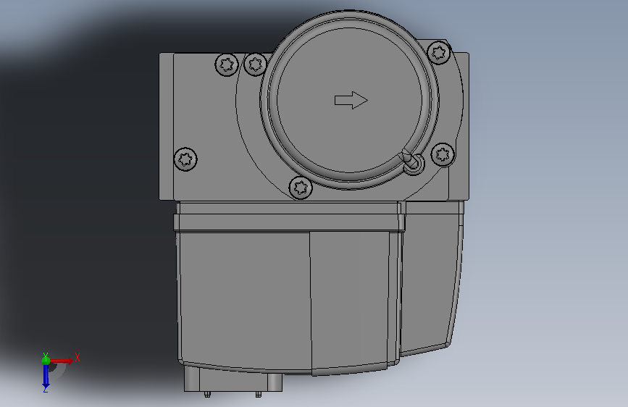Image resolution: width=628 pixels, height=407 pixels.
Task: Select the embossed arrow on the round cap
Action: tap(351, 100)
